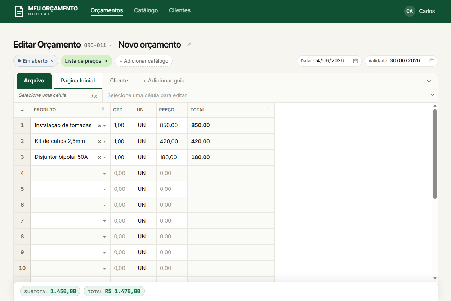
Task: Open the product dropdown in row 4
Action: tap(104, 174)
